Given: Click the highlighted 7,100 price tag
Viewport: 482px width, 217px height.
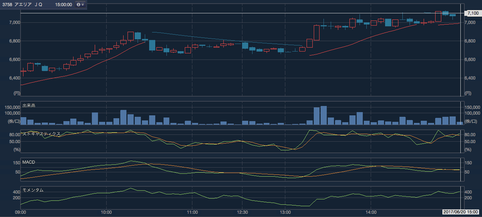Looking at the screenshot, I should click(472, 13).
